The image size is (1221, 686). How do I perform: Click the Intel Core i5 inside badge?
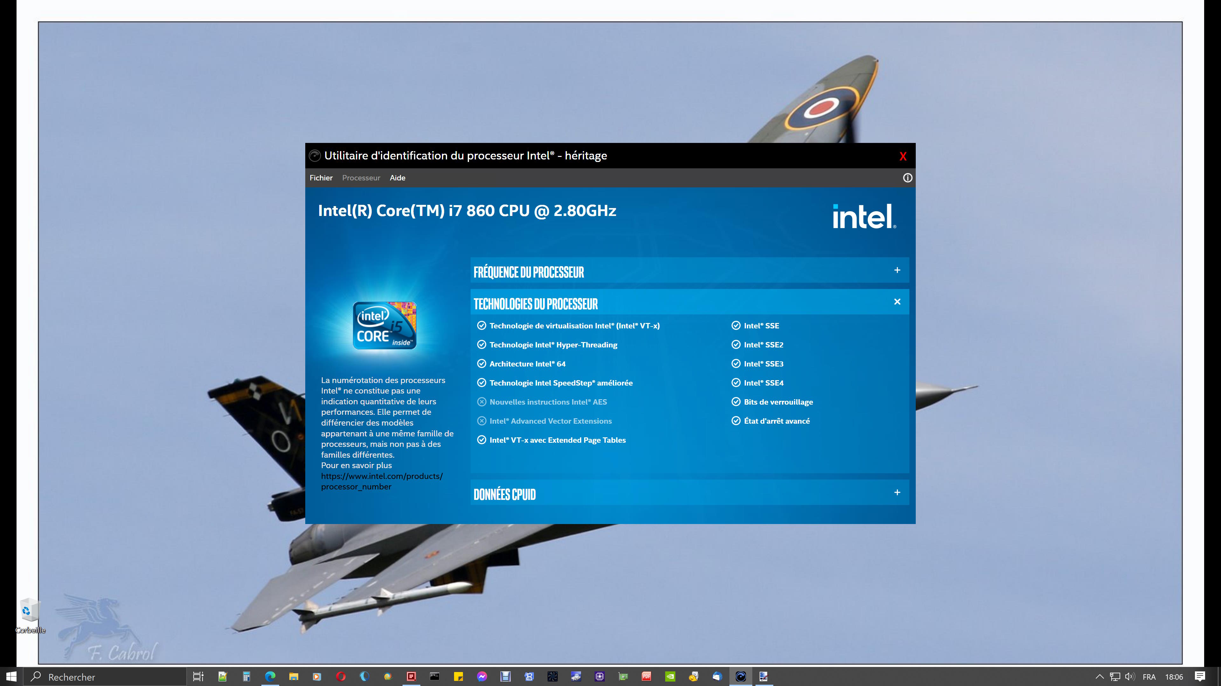tap(384, 325)
